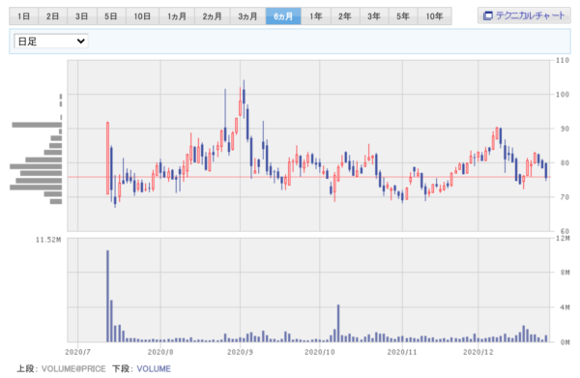Show the 5年 chart range

(403, 16)
